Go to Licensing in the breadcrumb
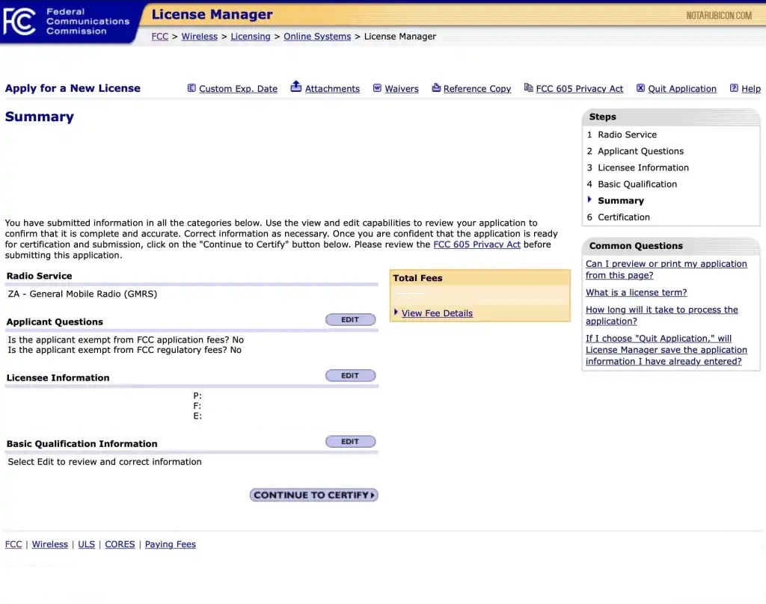 [x=250, y=37]
